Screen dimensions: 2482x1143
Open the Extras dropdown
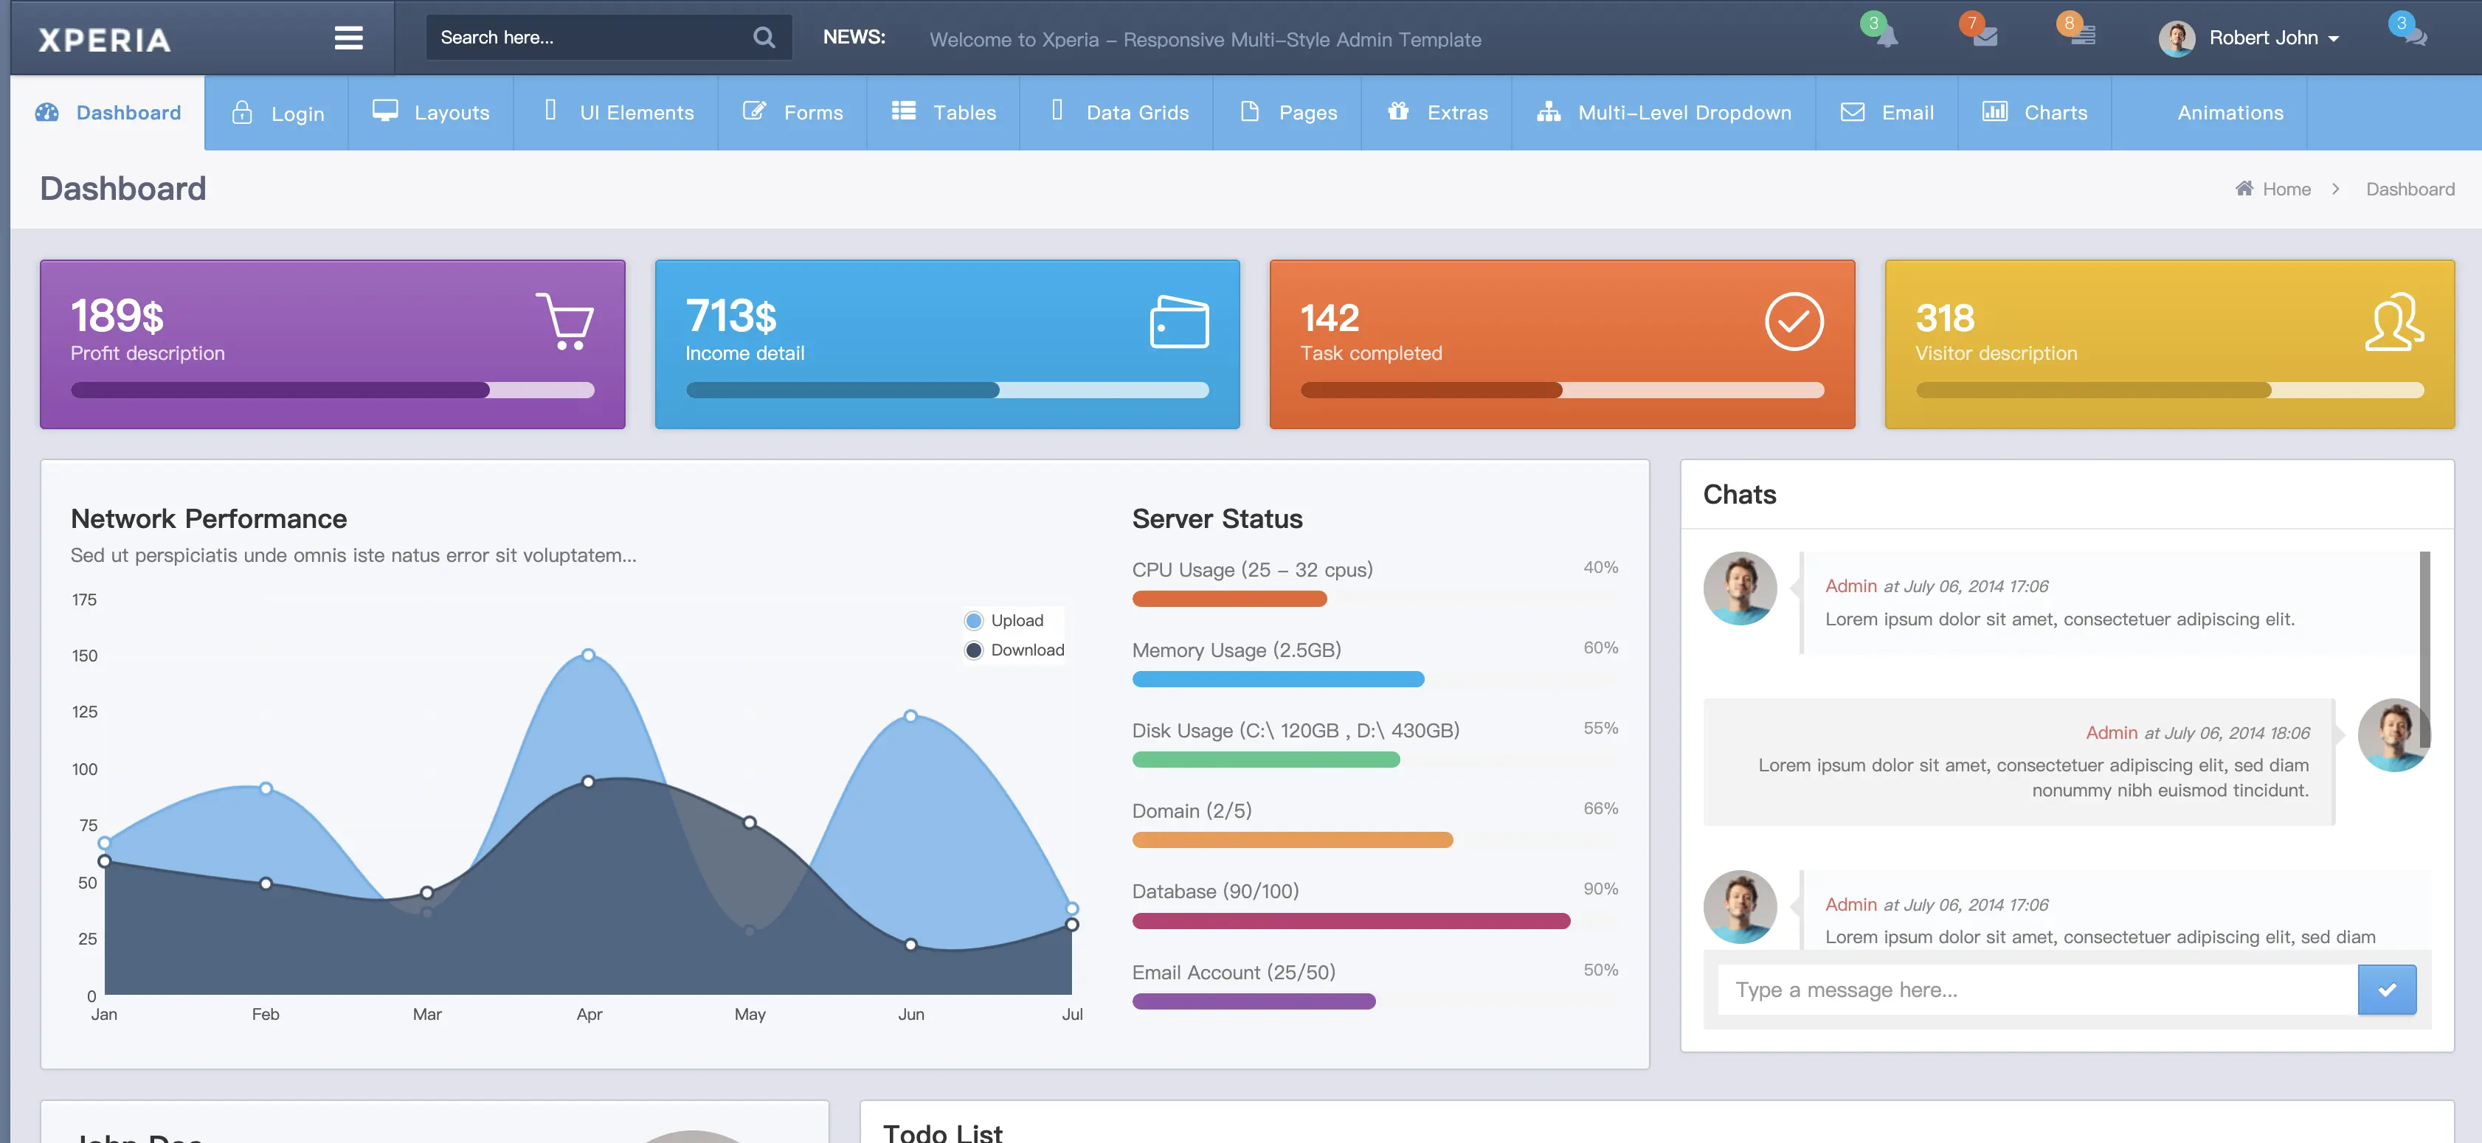tap(1437, 113)
